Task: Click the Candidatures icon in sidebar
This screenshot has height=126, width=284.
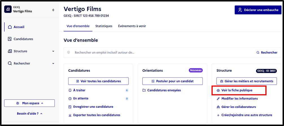Action: tap(10, 39)
